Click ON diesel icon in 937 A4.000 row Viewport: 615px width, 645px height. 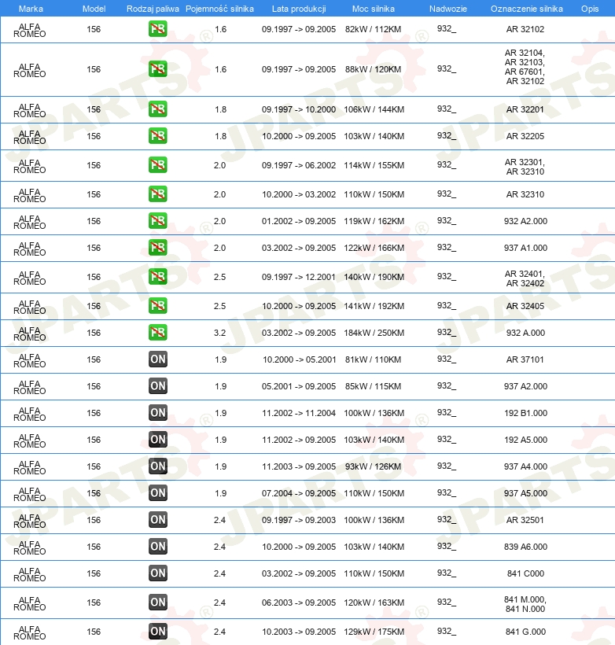158,466
